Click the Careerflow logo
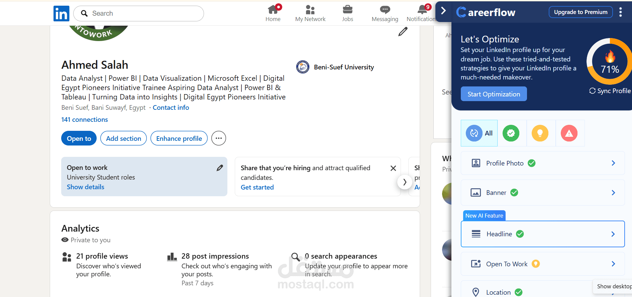The image size is (632, 297). (486, 12)
